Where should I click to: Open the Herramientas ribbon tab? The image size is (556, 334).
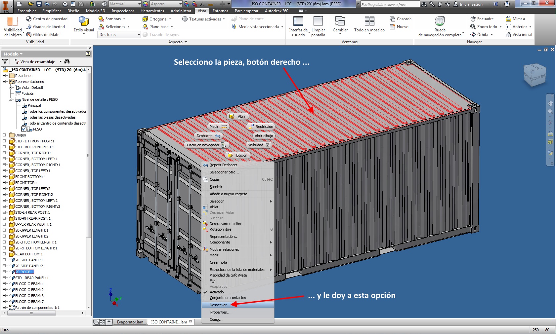(x=152, y=11)
